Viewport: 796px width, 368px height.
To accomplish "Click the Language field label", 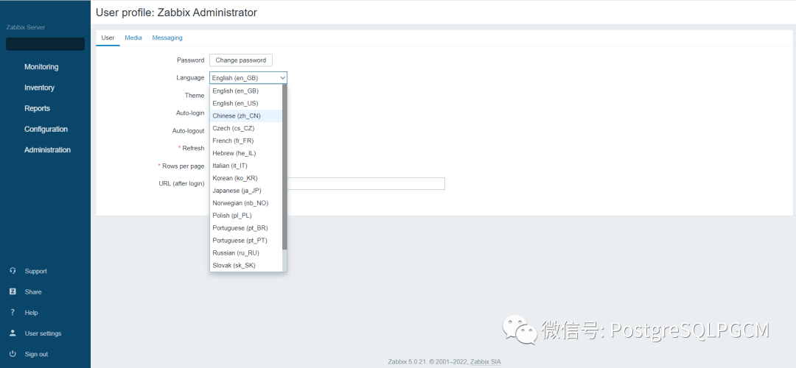I will click(190, 78).
